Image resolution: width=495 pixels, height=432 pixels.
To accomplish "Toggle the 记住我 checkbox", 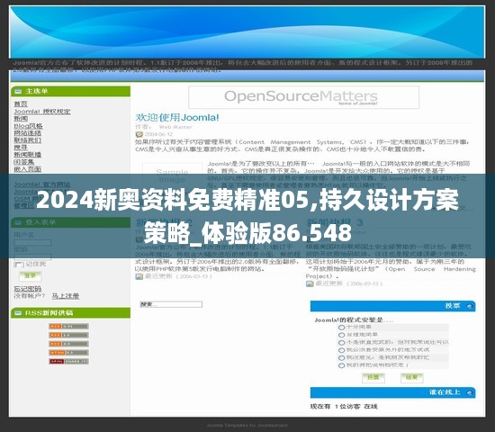I will pyautogui.click(x=19, y=265).
